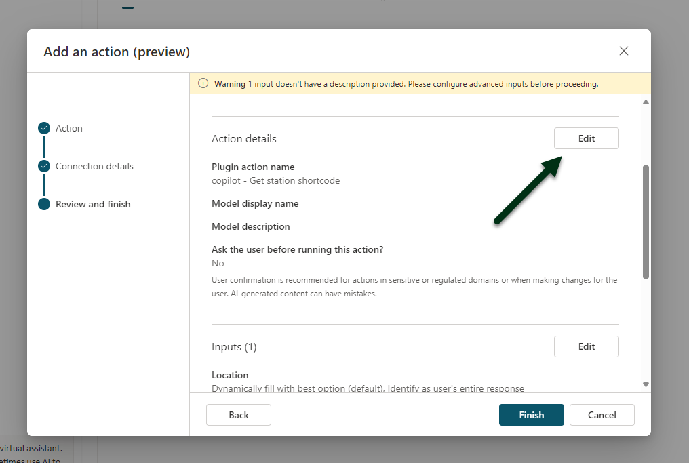689x463 pixels.
Task: Select the Review and finish step
Action: (93, 204)
